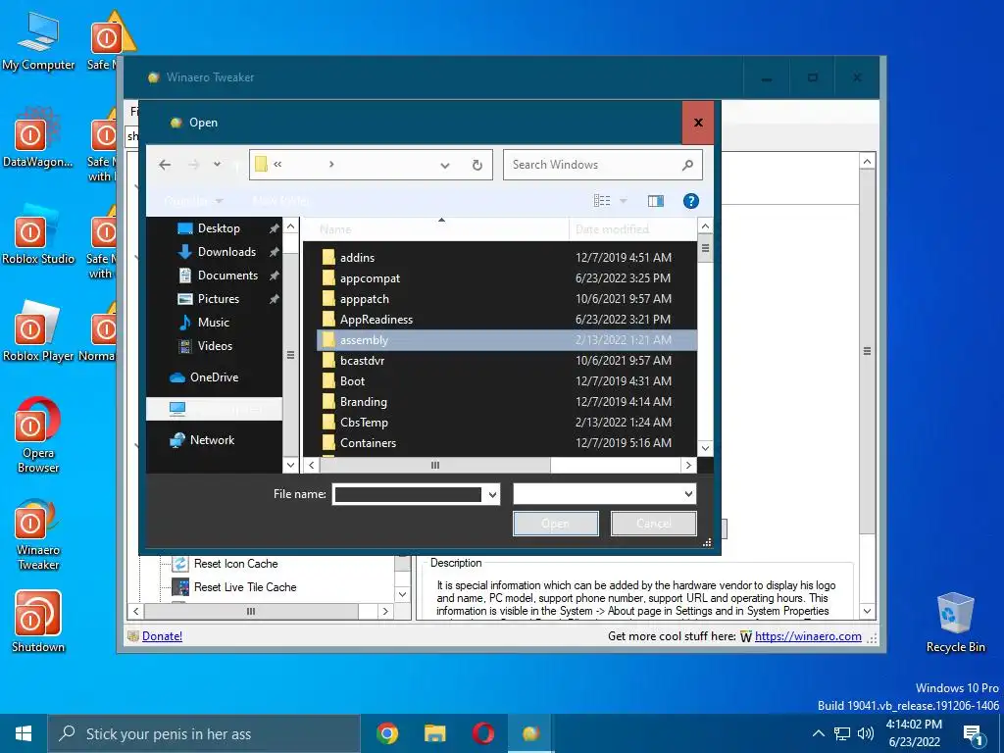Select the addins folder
1004x753 pixels.
[357, 258]
